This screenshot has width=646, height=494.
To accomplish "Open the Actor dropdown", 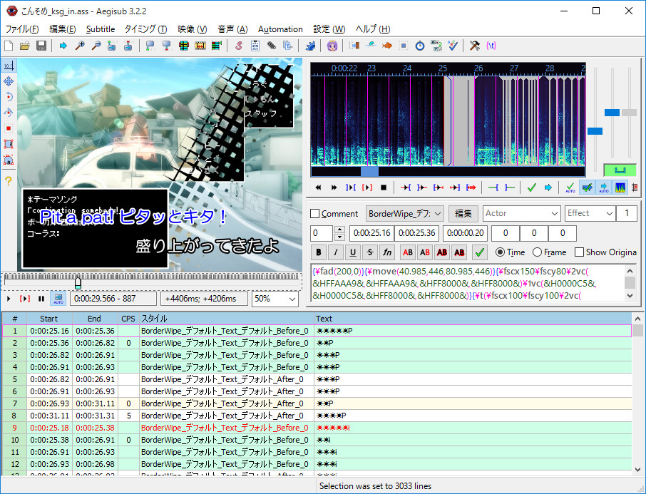I will 522,213.
